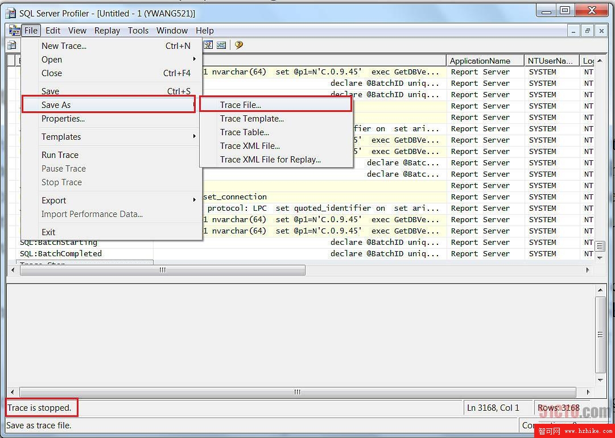615x438 pixels.
Task: Click the trace grid's horizontal scrollbar thumb
Action: point(162,270)
